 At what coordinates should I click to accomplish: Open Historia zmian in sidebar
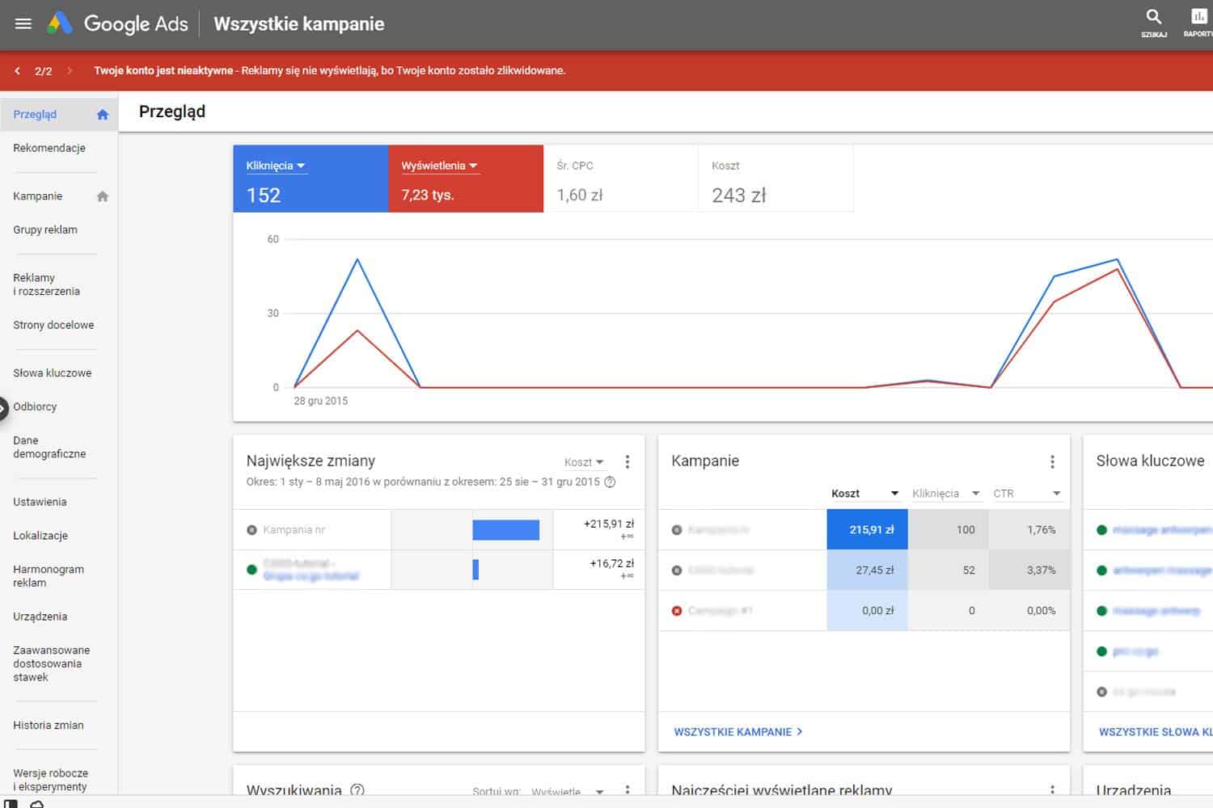(49, 726)
